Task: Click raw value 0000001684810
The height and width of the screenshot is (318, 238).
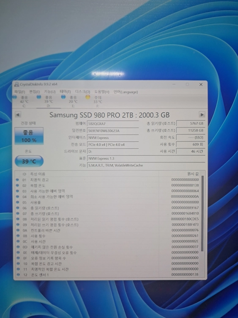Action: pyautogui.click(x=185, y=213)
